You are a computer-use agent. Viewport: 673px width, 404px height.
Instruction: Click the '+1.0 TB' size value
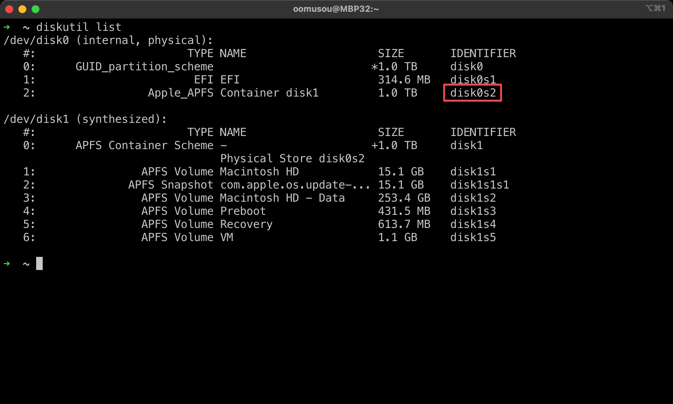(x=394, y=146)
